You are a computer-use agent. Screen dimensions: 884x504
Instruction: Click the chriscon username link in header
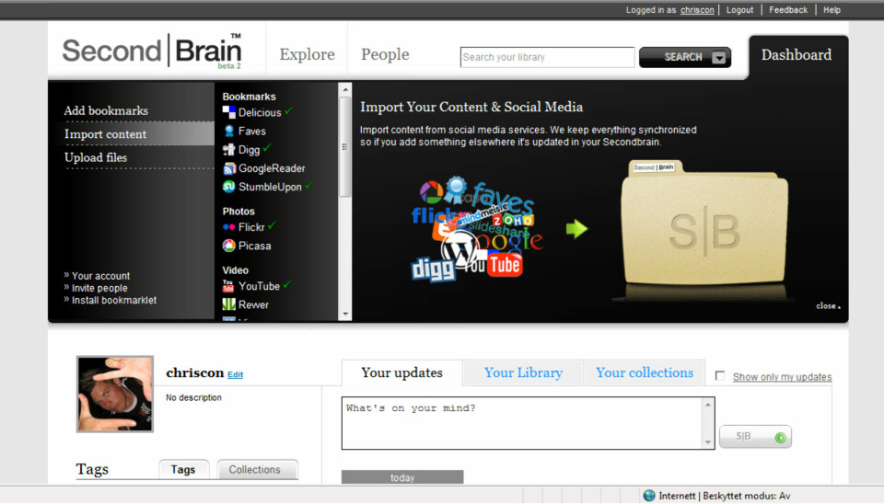(697, 9)
